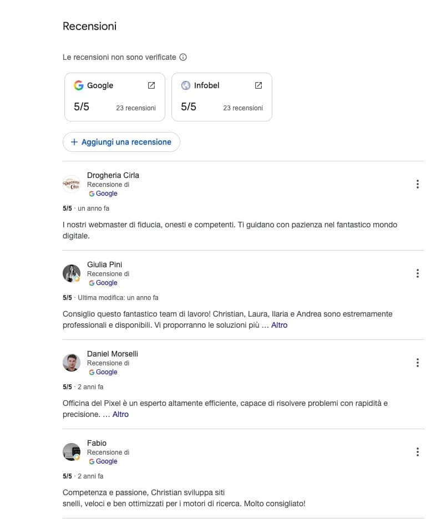The width and height of the screenshot is (446, 519).
Task: Open three-dot menu for Giulia Pini review
Action: 418,273
